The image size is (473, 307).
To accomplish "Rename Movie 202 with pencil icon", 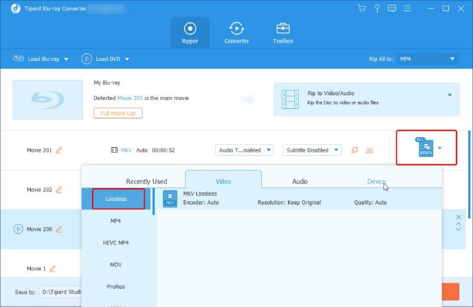I will [x=59, y=189].
